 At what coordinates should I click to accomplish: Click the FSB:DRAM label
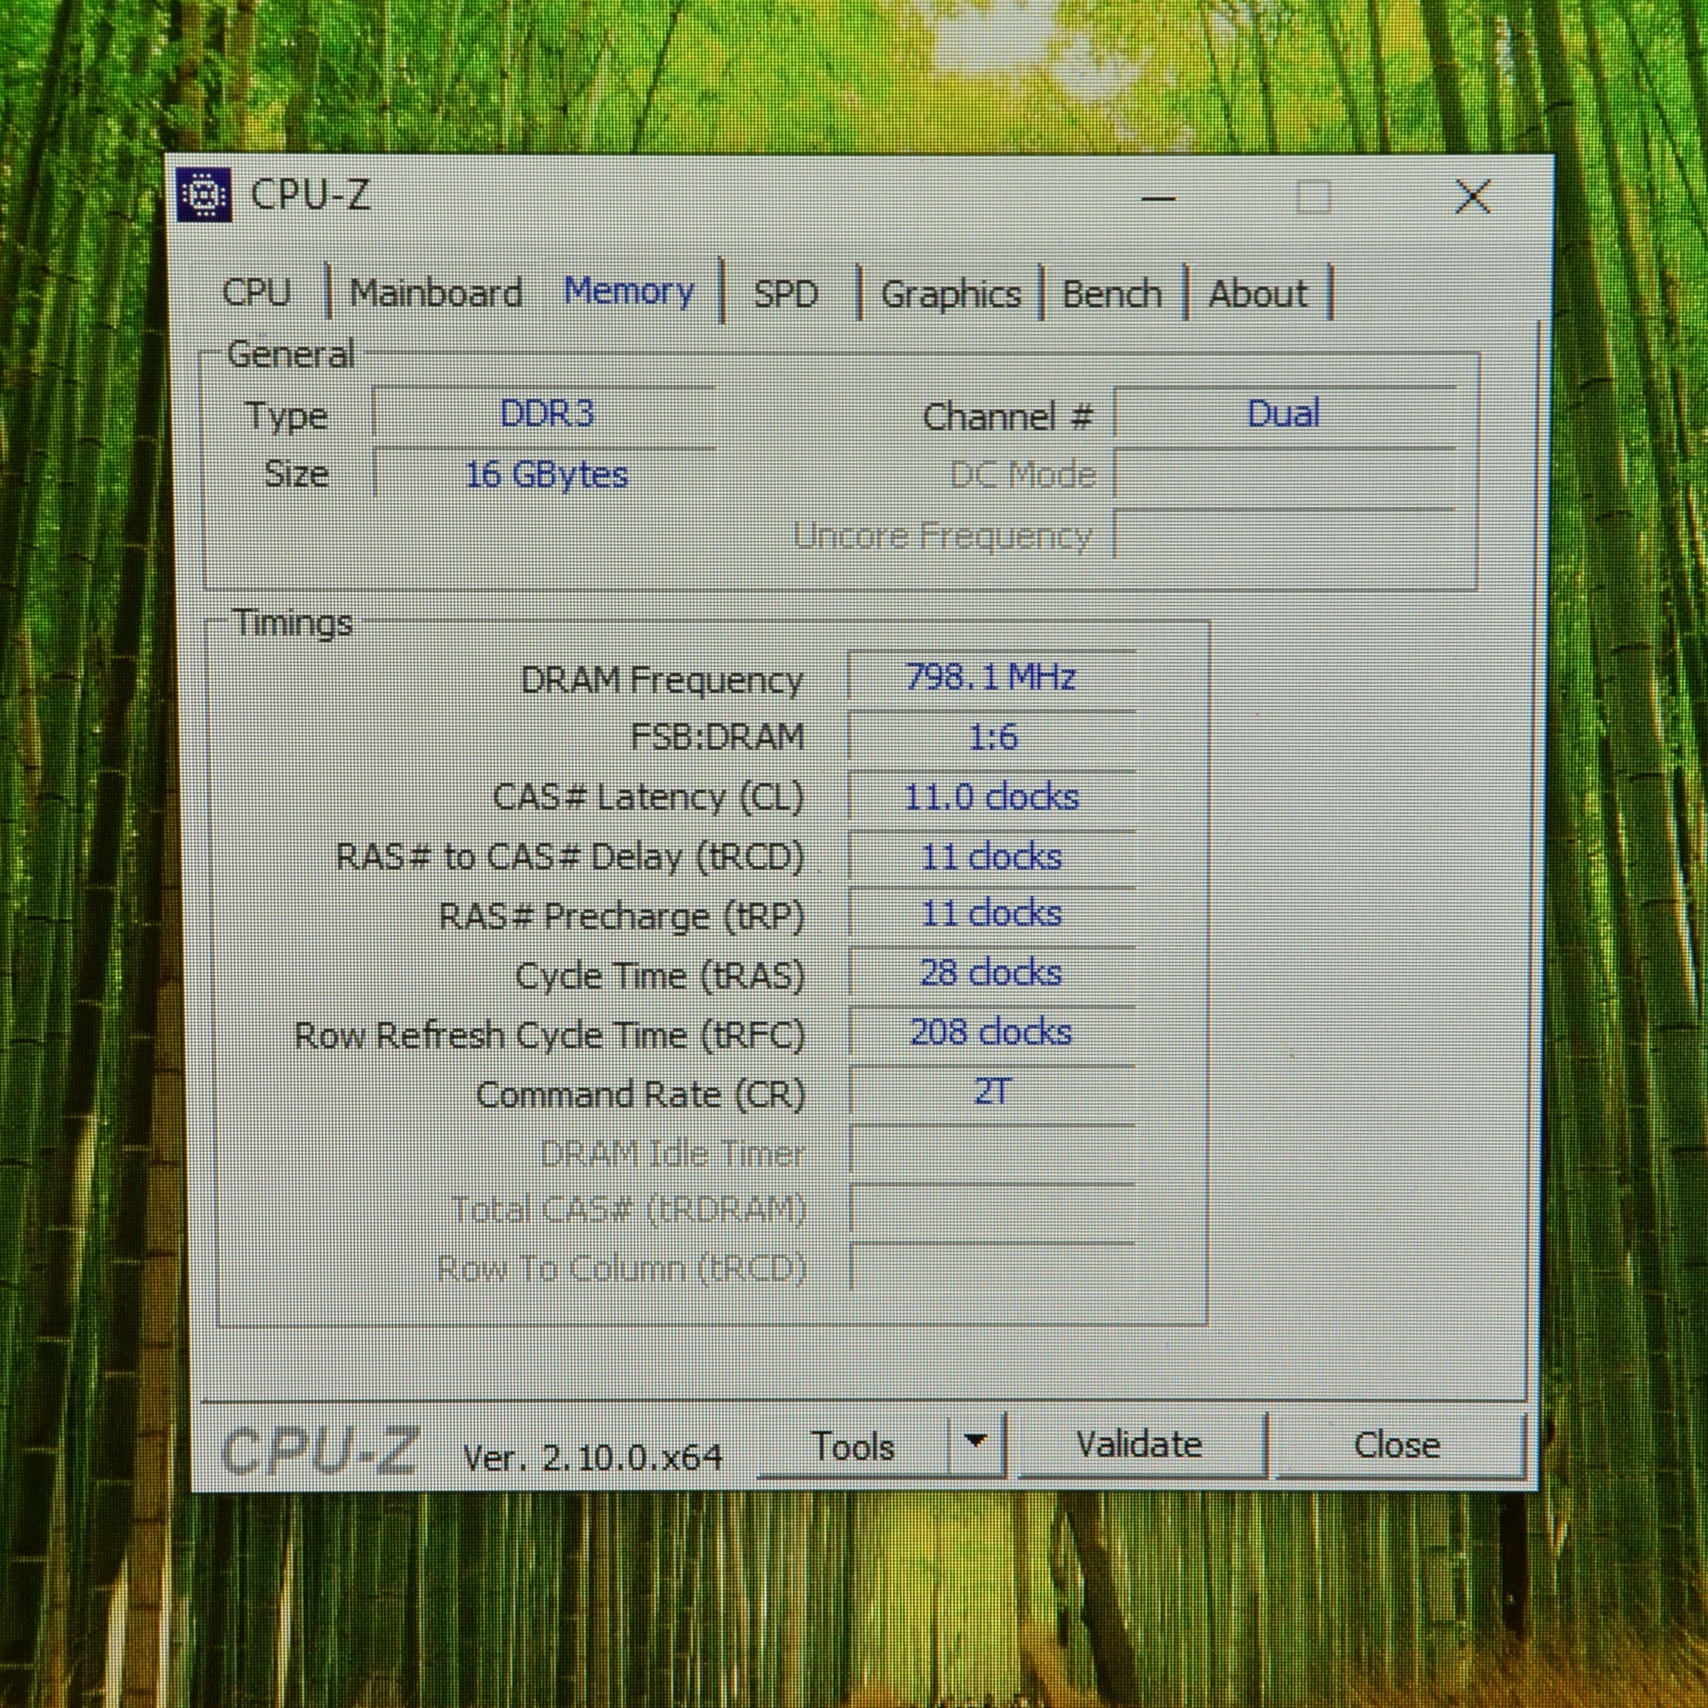pyautogui.click(x=717, y=737)
